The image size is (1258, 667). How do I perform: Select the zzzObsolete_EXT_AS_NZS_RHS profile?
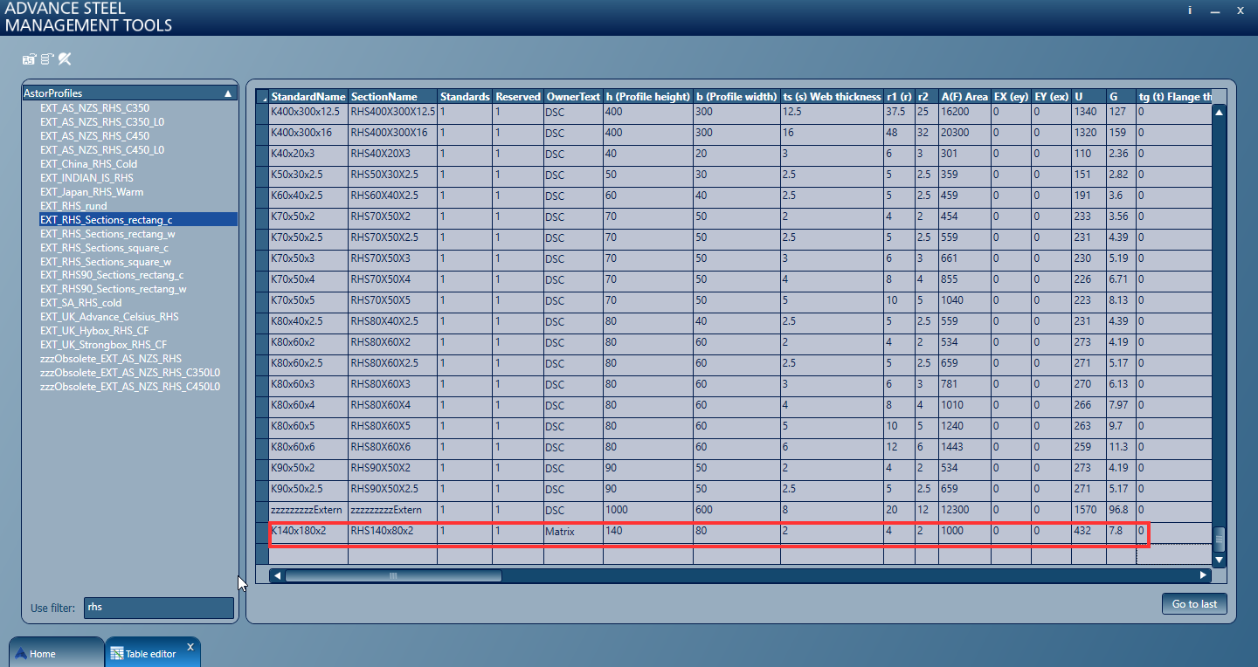pos(111,358)
